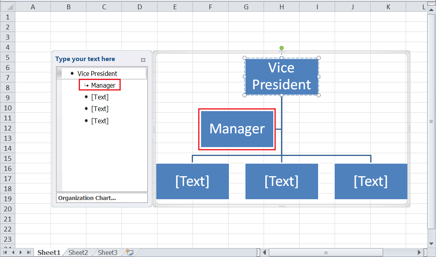Click the Select All corner button
This screenshot has height=257, width=436.
(x=8, y=7)
